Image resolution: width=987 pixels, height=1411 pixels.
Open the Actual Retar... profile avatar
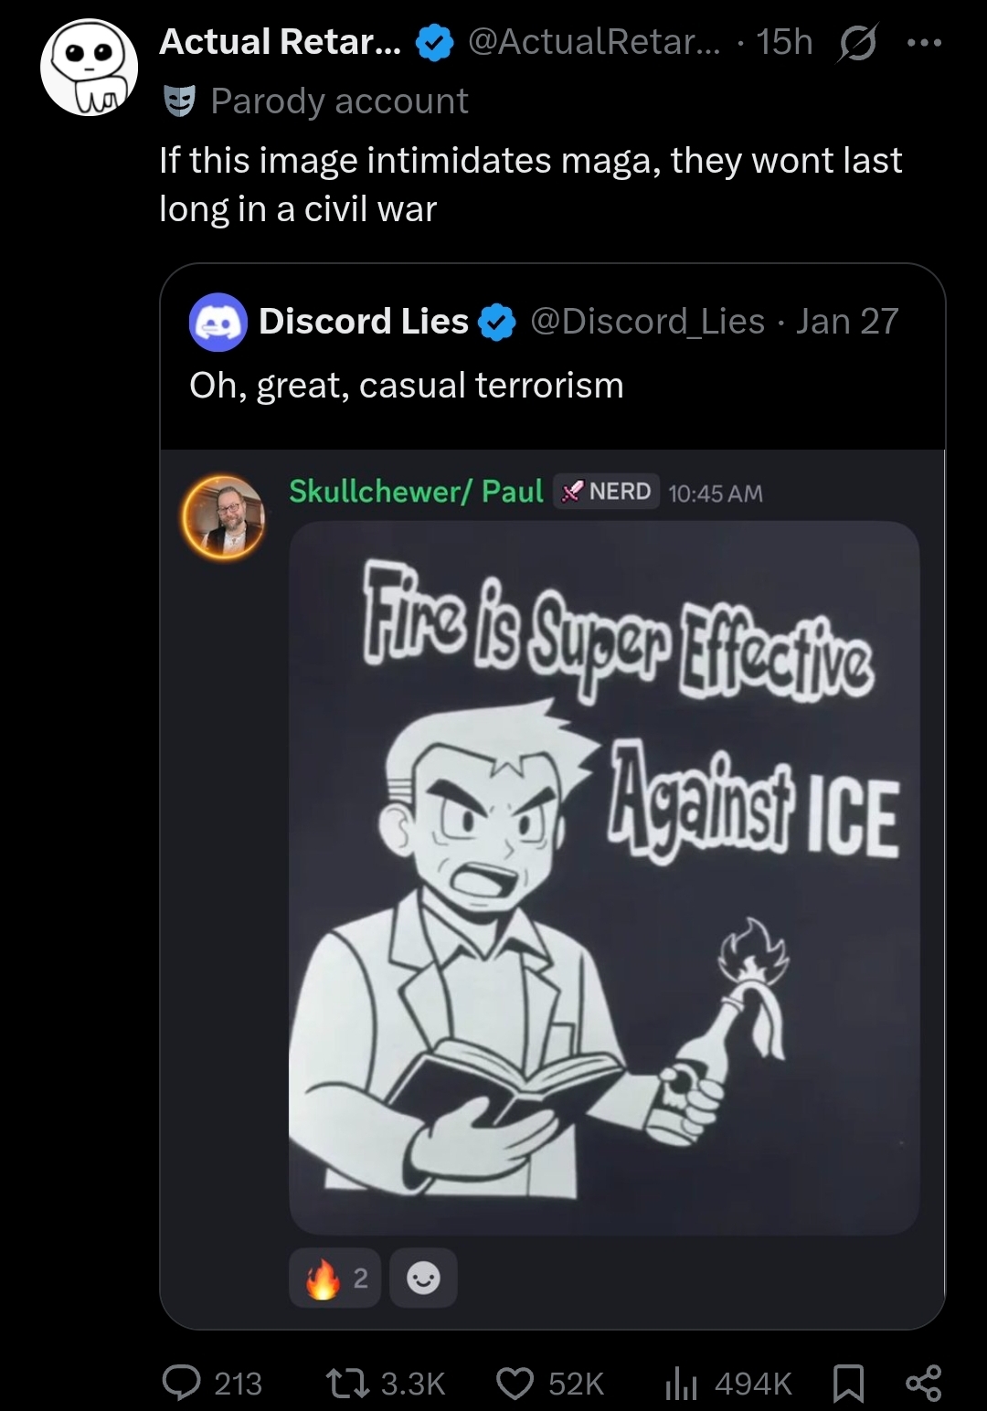coord(90,67)
